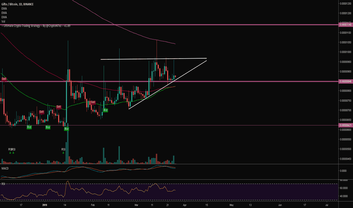353x208 pixels.
Task: Select the Sell marker on the 0.00000846 line
Action: coord(4,79)
